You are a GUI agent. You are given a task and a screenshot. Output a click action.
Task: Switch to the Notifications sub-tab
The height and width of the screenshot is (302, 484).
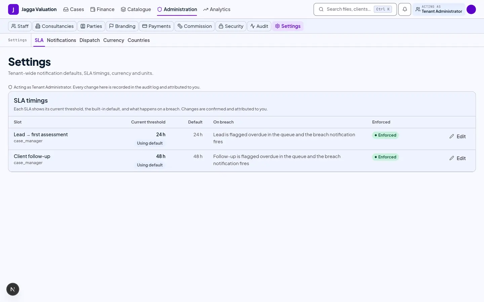pyautogui.click(x=62, y=40)
